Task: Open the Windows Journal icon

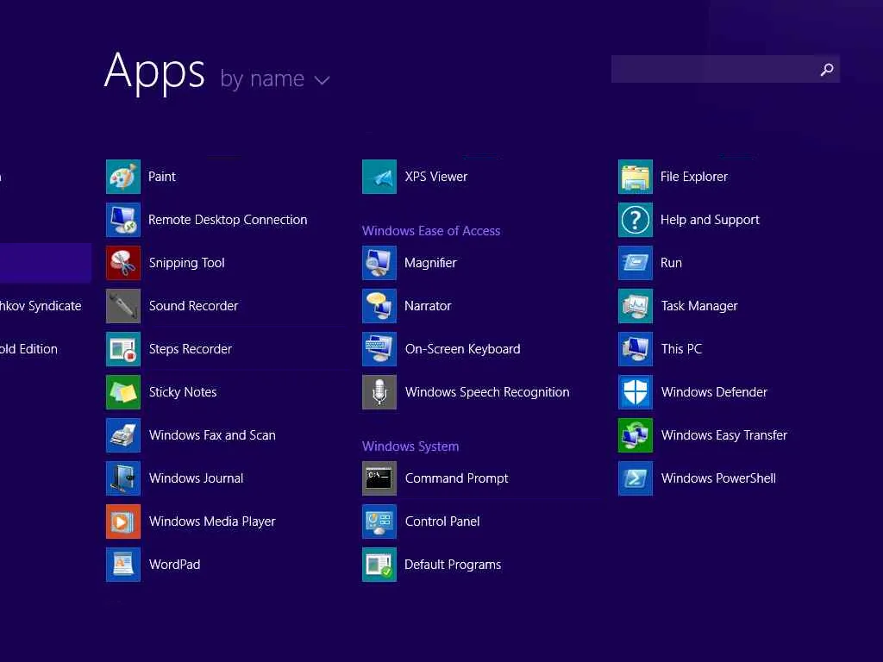Action: point(123,478)
